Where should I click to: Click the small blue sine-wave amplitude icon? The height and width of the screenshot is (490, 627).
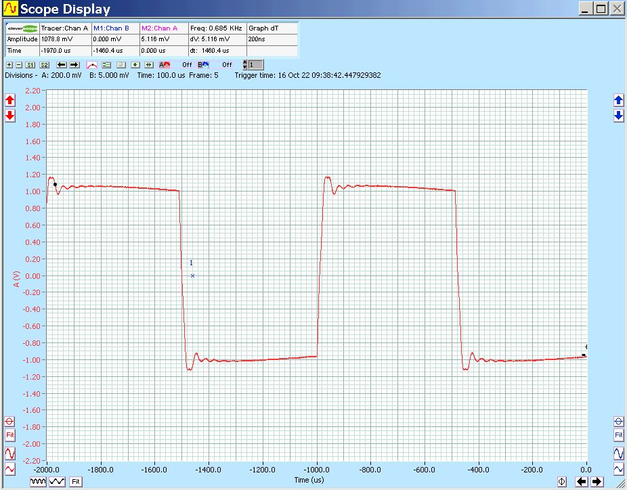619,469
